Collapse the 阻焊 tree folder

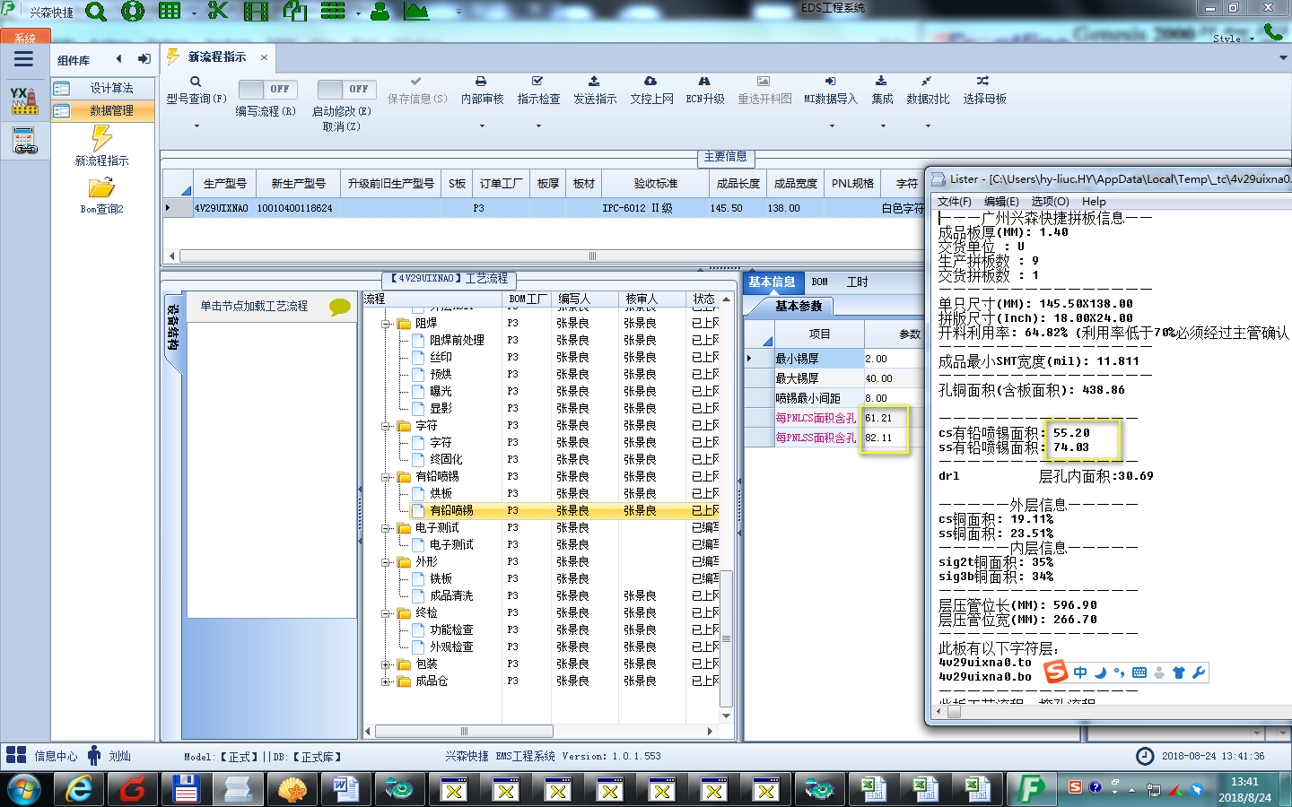(386, 324)
